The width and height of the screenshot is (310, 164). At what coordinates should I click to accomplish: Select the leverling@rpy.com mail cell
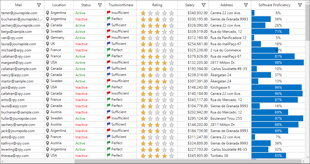tap(22, 150)
